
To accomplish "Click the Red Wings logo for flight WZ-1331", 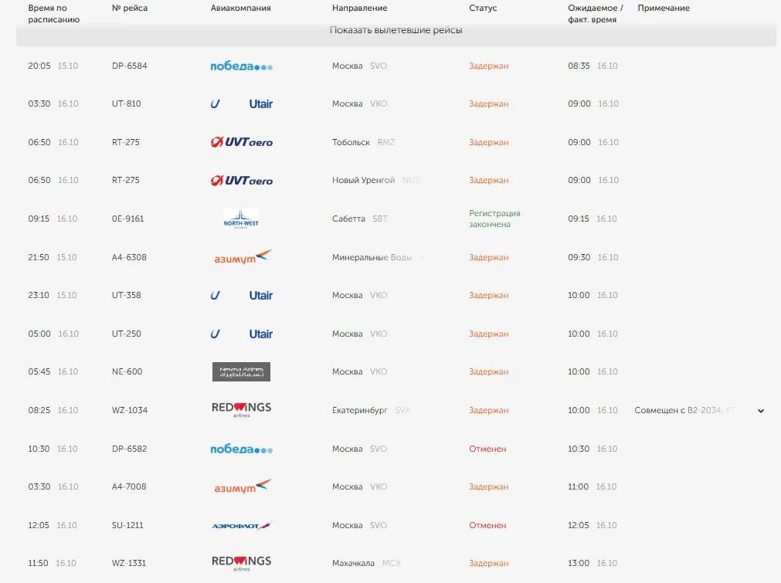I will [241, 563].
